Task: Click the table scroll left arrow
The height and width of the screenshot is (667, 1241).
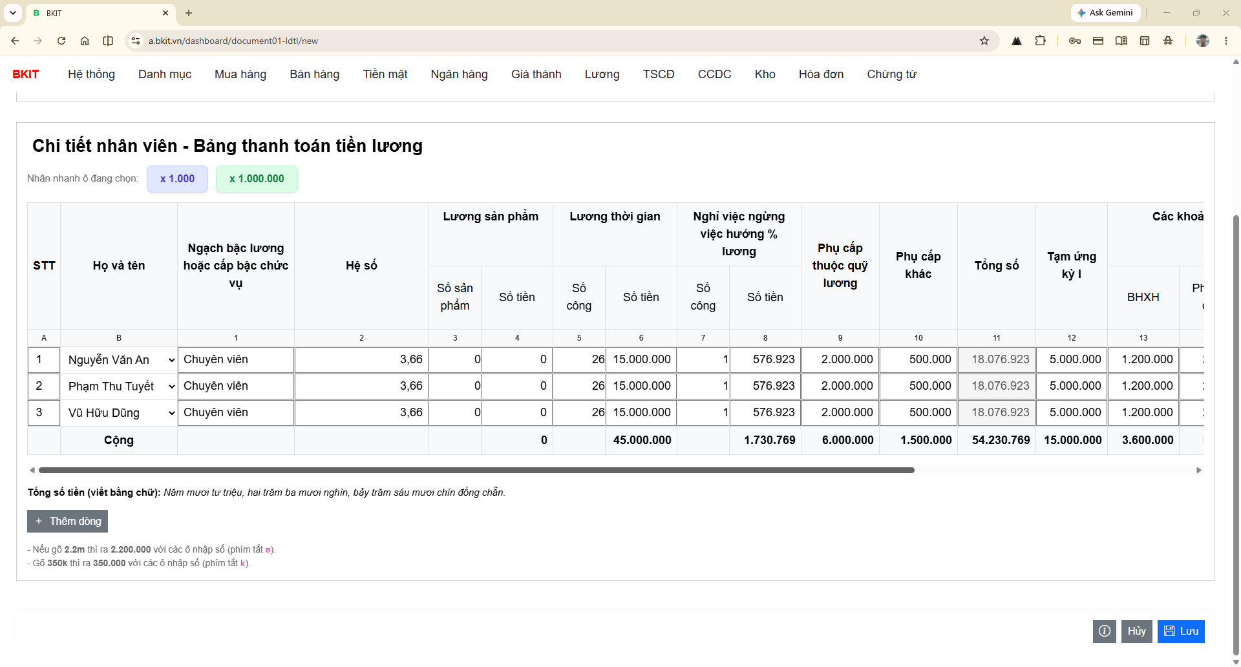Action: (32, 471)
